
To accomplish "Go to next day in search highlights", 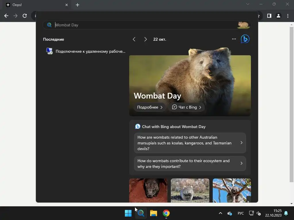I will (x=146, y=39).
